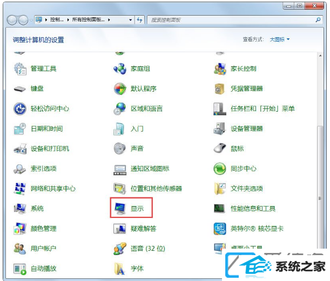Screen dimensions: 330x281
Task: Open the 网络和共享中心 icon
Action: click(x=20, y=189)
